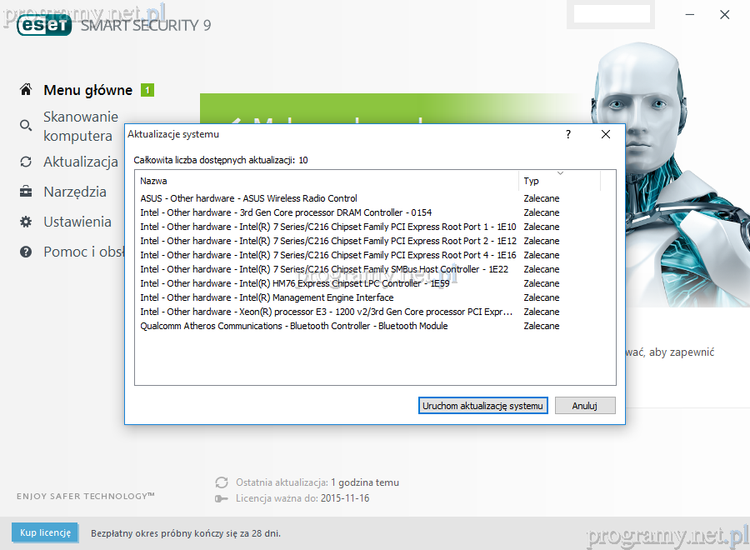Viewport: 750px width, 550px height.
Task: Select the Intel Management Engine Interface update
Action: click(x=267, y=297)
